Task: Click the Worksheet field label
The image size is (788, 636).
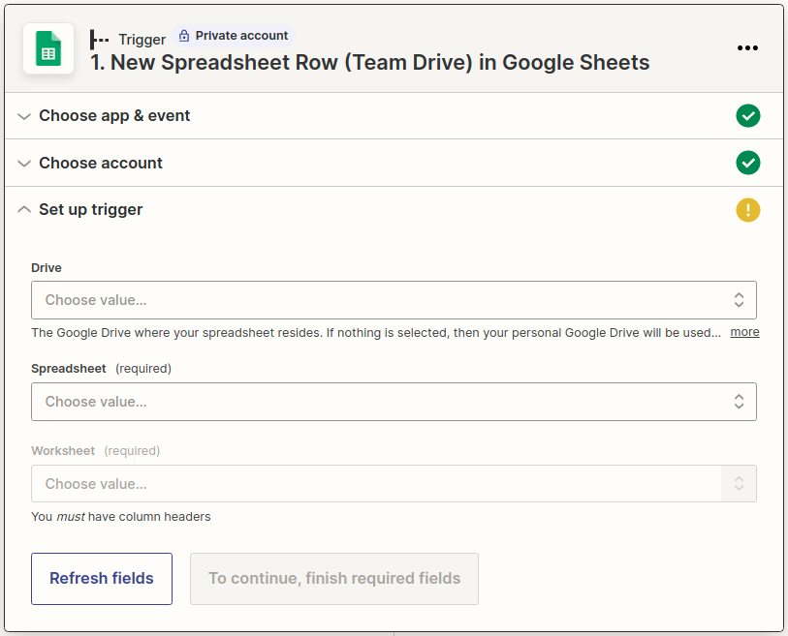Action: click(63, 451)
